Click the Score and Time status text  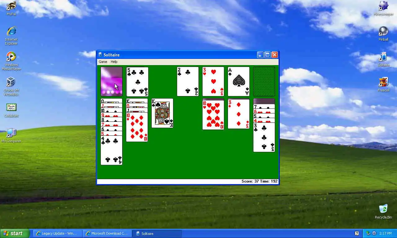pos(260,181)
